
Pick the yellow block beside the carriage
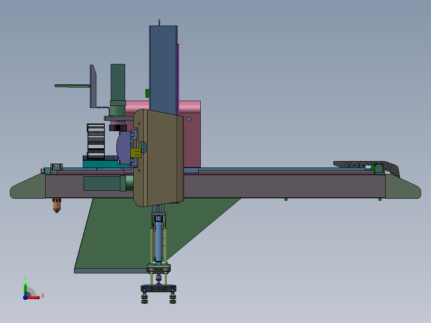[x=136, y=153]
